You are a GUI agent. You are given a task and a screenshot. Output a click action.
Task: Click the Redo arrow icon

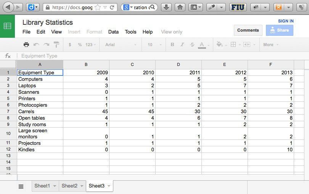click(x=46, y=45)
